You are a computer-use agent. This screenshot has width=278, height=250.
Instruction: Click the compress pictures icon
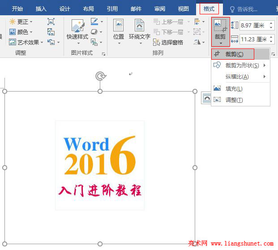[51, 22]
